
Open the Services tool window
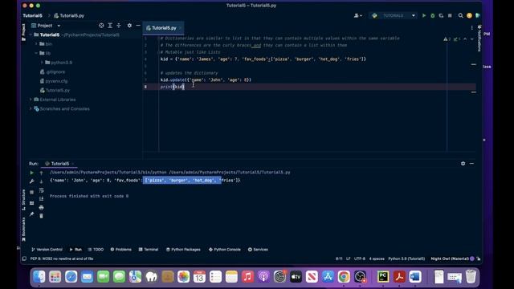(x=258, y=250)
